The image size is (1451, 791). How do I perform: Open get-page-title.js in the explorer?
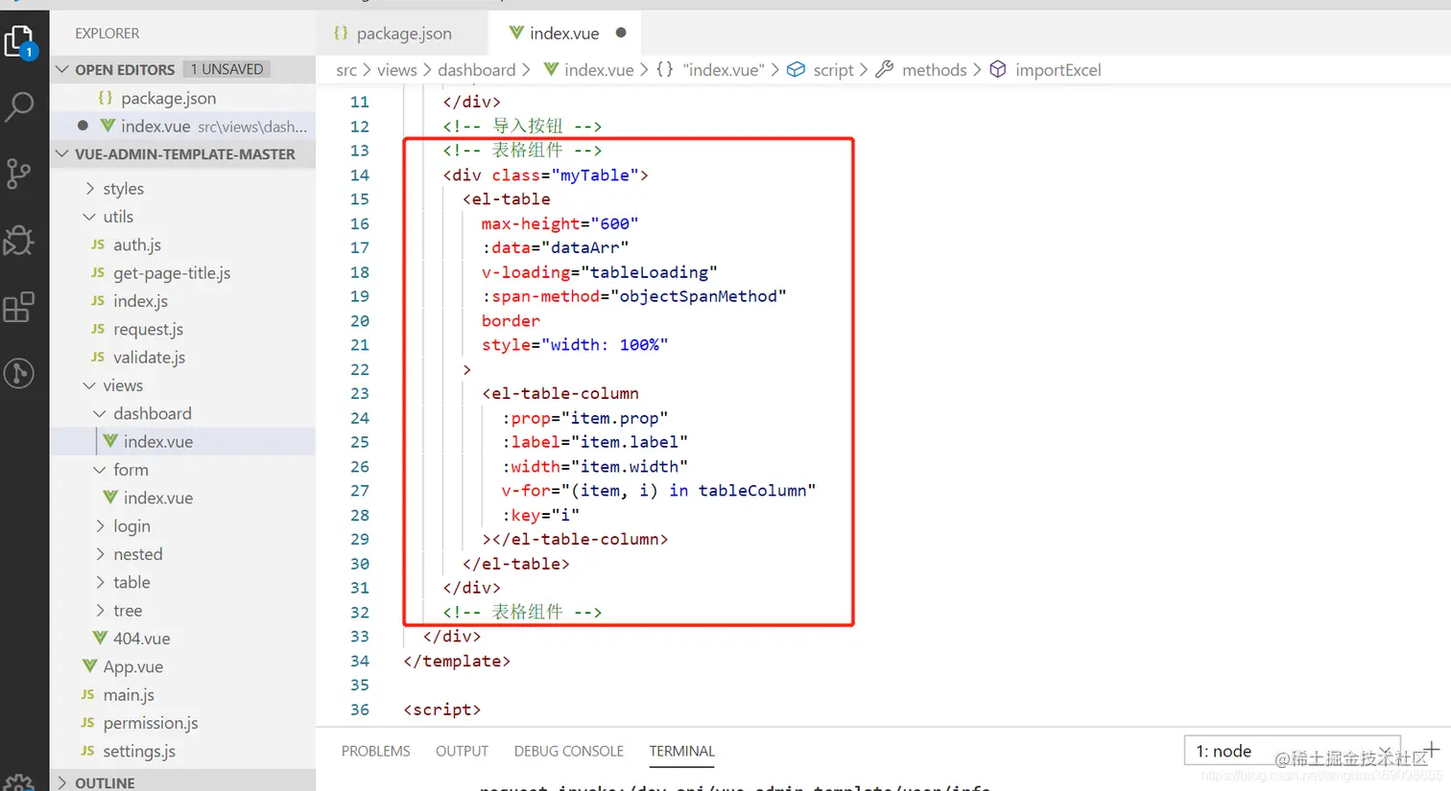(x=182, y=273)
